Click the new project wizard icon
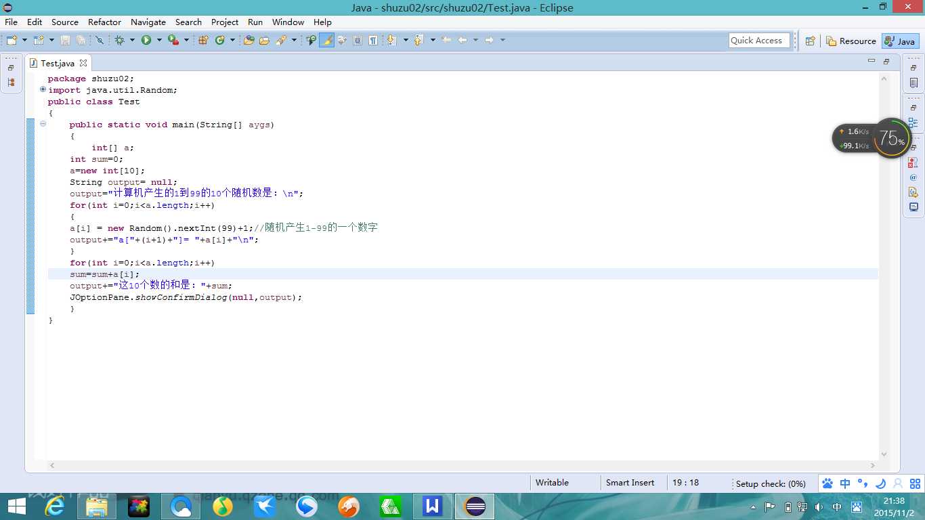Image resolution: width=925 pixels, height=520 pixels. tap(39, 40)
